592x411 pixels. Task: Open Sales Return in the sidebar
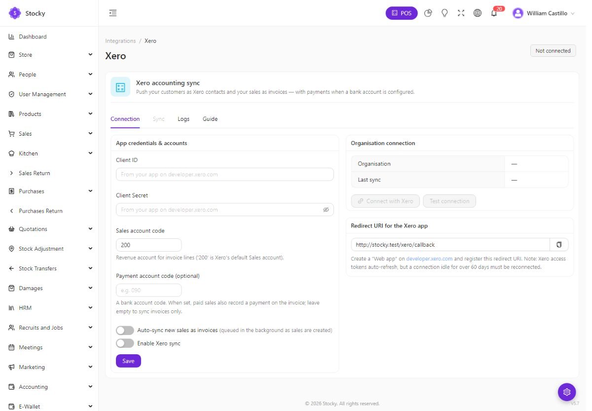[x=35, y=173]
